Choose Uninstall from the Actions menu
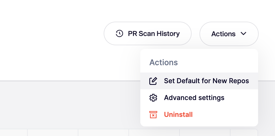Image resolution: width=275 pixels, height=136 pixels. click(x=178, y=115)
